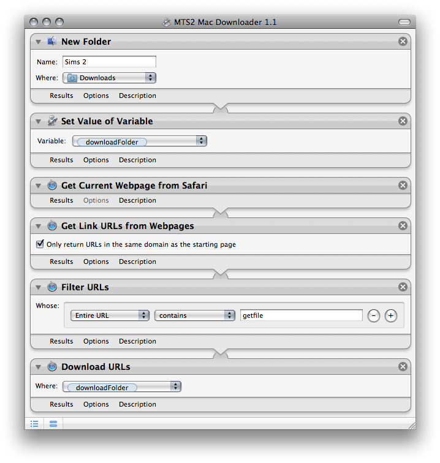The width and height of the screenshot is (440, 463).
Task: Show Results of Filter URLs action
Action: [x=61, y=341]
